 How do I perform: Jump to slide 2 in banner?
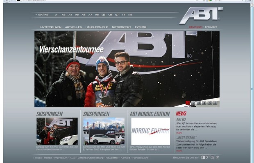193,103
